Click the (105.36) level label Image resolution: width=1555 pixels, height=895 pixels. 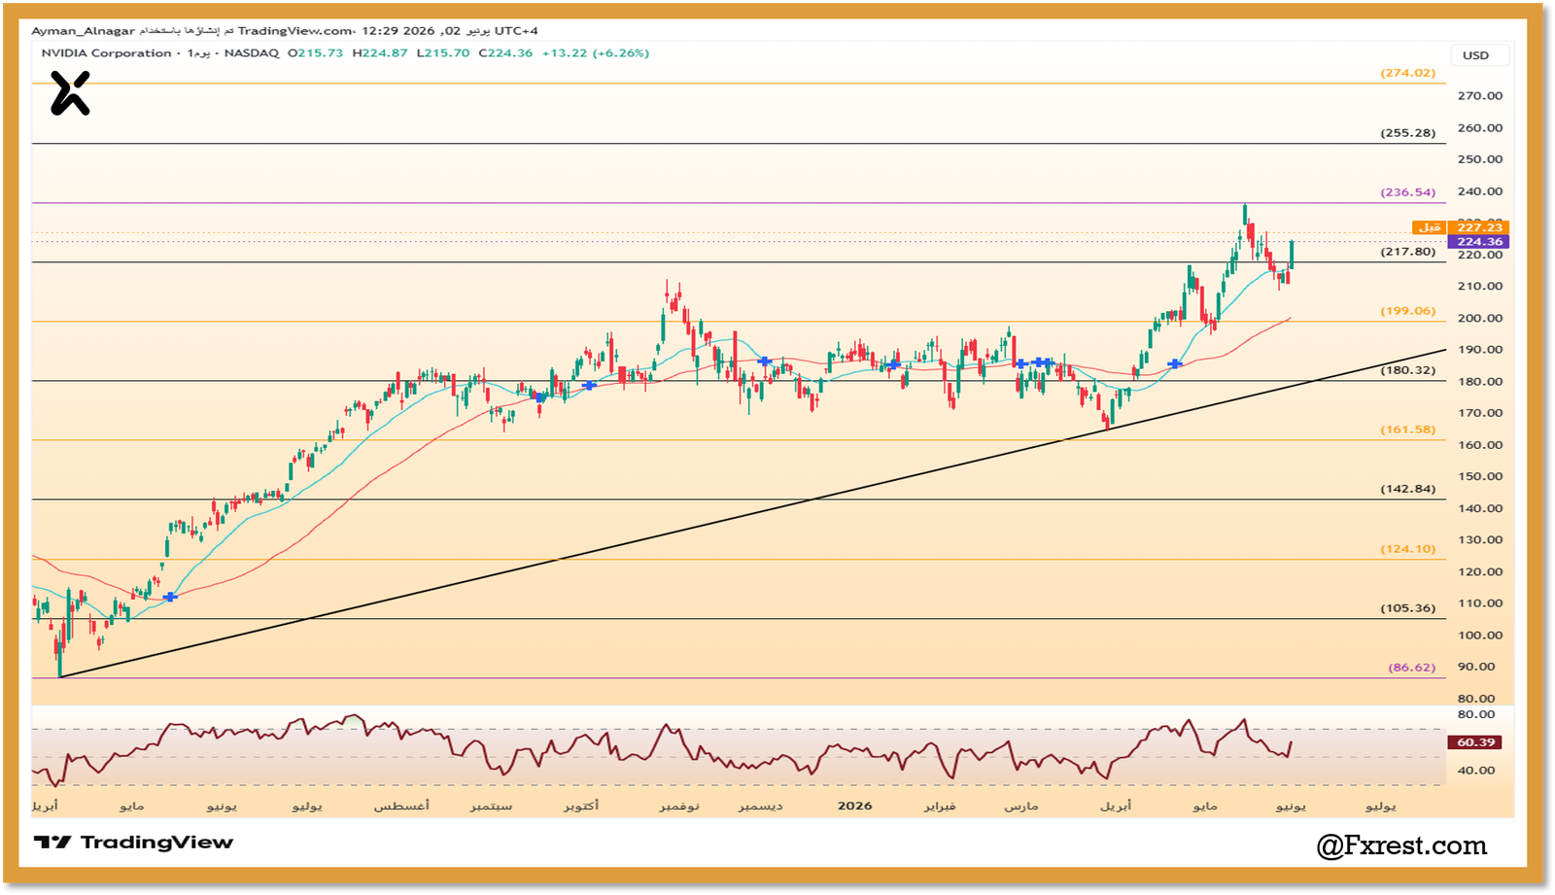(1408, 608)
